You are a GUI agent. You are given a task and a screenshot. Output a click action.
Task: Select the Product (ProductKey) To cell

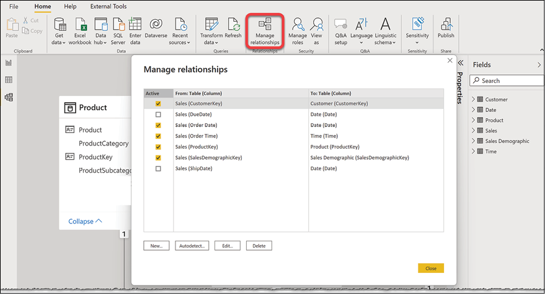pos(376,147)
